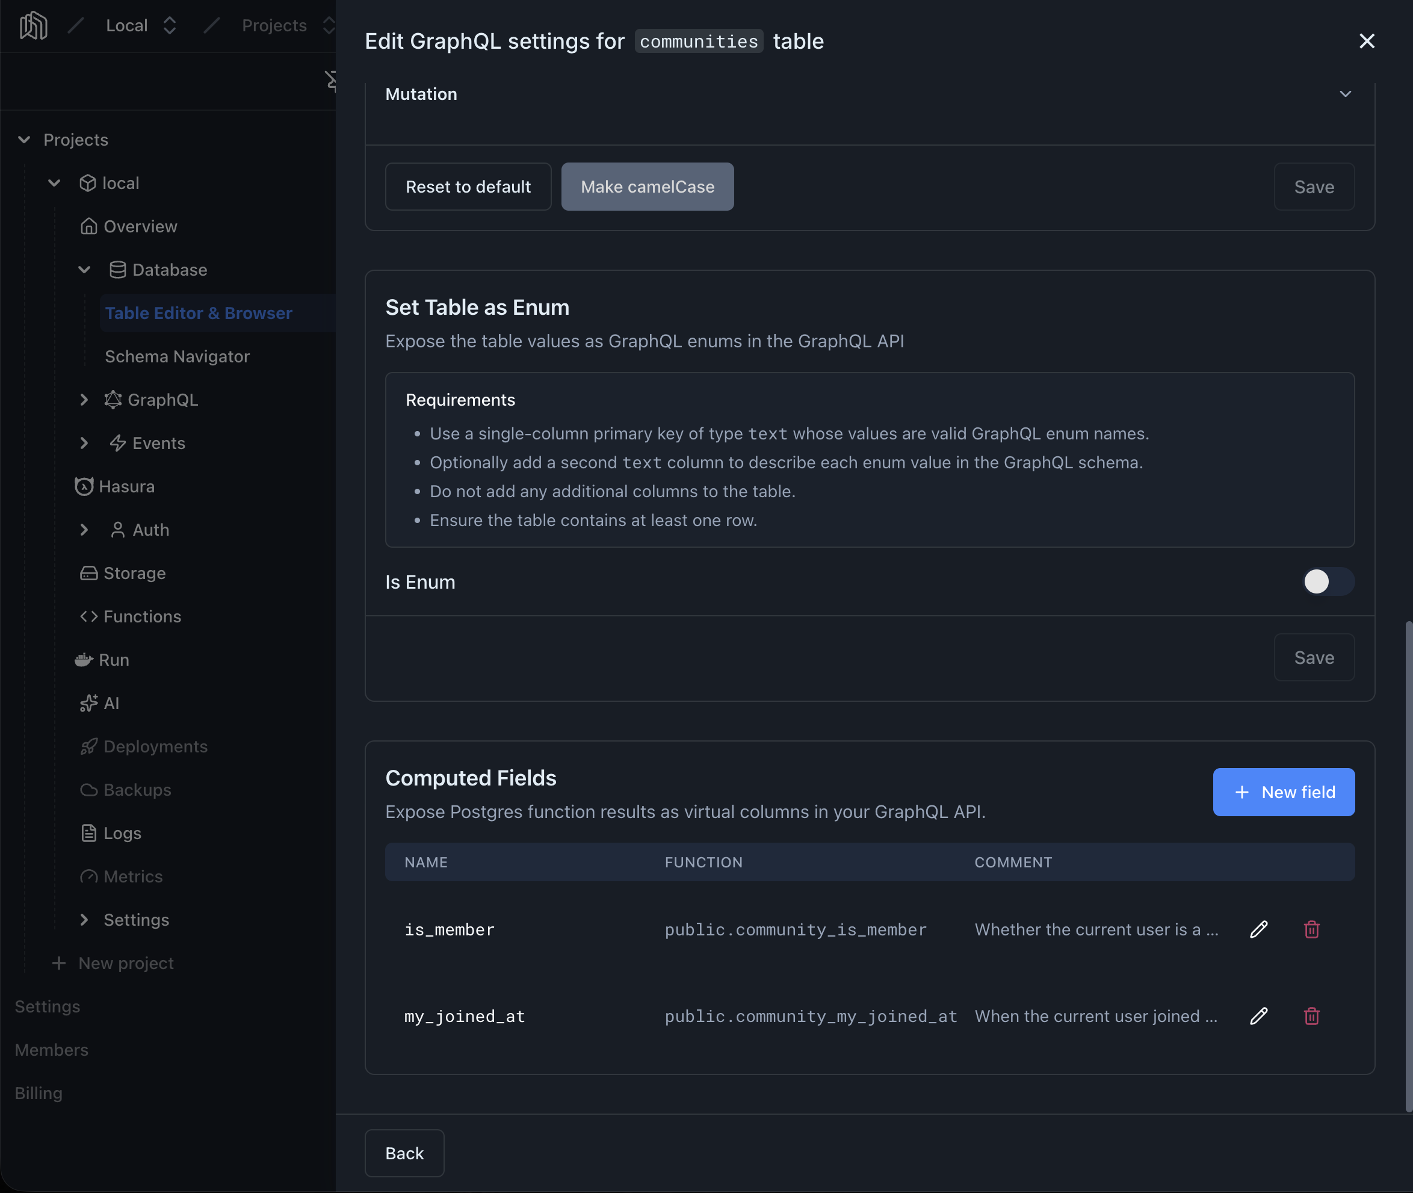Click the communities table name tag
The image size is (1413, 1193).
(x=699, y=42)
